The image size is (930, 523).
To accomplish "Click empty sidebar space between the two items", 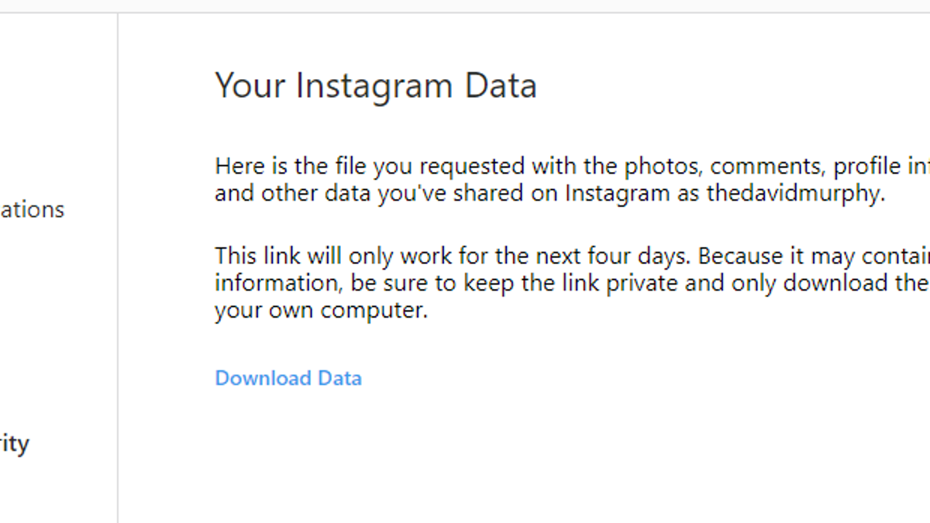I will point(58,325).
